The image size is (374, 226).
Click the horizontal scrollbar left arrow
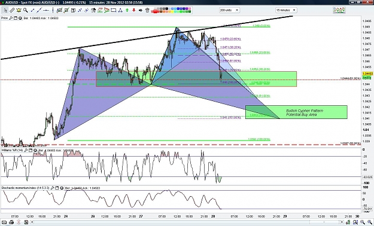(x=32, y=222)
